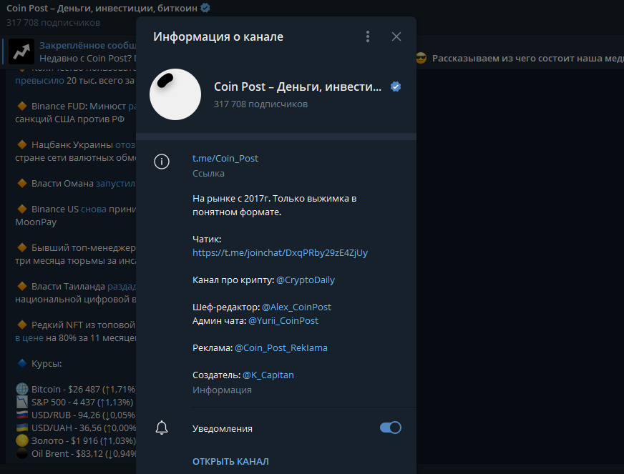624x474 pixels.
Task: Open the @Coin_Post_Reklama advertising contact
Action: [281, 347]
